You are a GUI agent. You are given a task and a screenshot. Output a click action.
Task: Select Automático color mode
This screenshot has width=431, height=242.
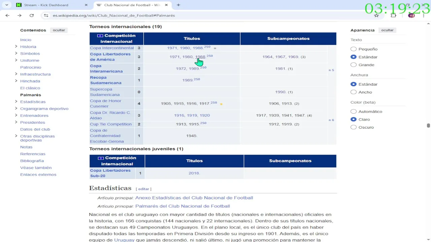[354, 112]
